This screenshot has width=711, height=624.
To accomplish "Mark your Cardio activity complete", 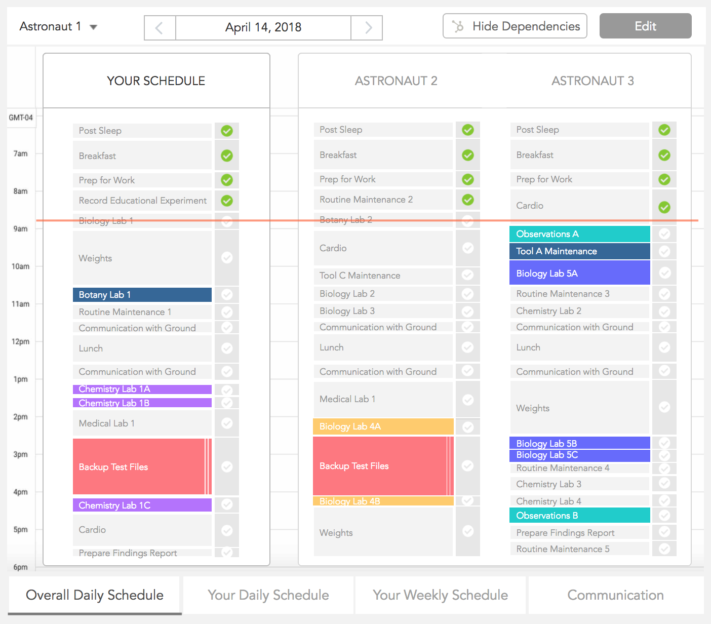I will [x=227, y=530].
